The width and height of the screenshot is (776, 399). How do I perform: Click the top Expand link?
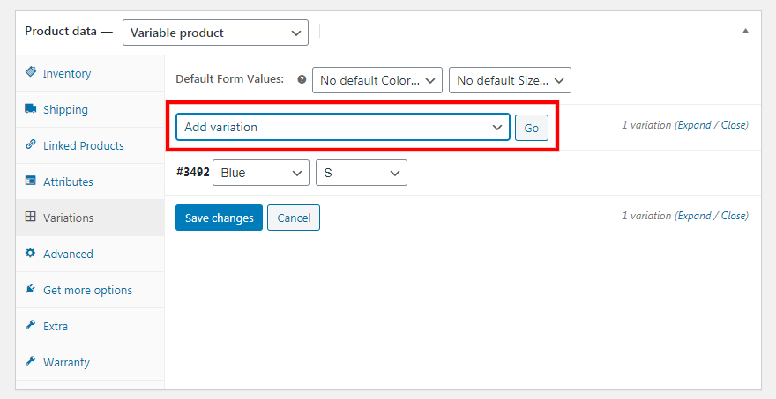(x=694, y=125)
